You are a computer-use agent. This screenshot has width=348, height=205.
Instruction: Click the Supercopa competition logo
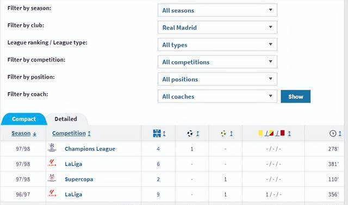tap(52, 178)
